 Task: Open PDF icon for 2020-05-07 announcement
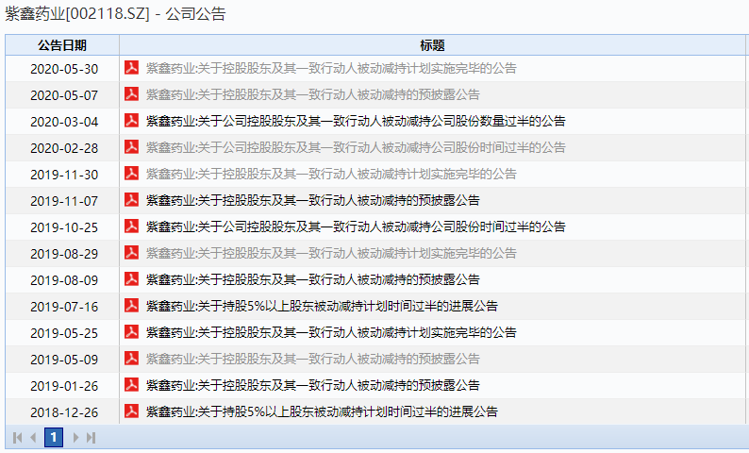(x=131, y=93)
